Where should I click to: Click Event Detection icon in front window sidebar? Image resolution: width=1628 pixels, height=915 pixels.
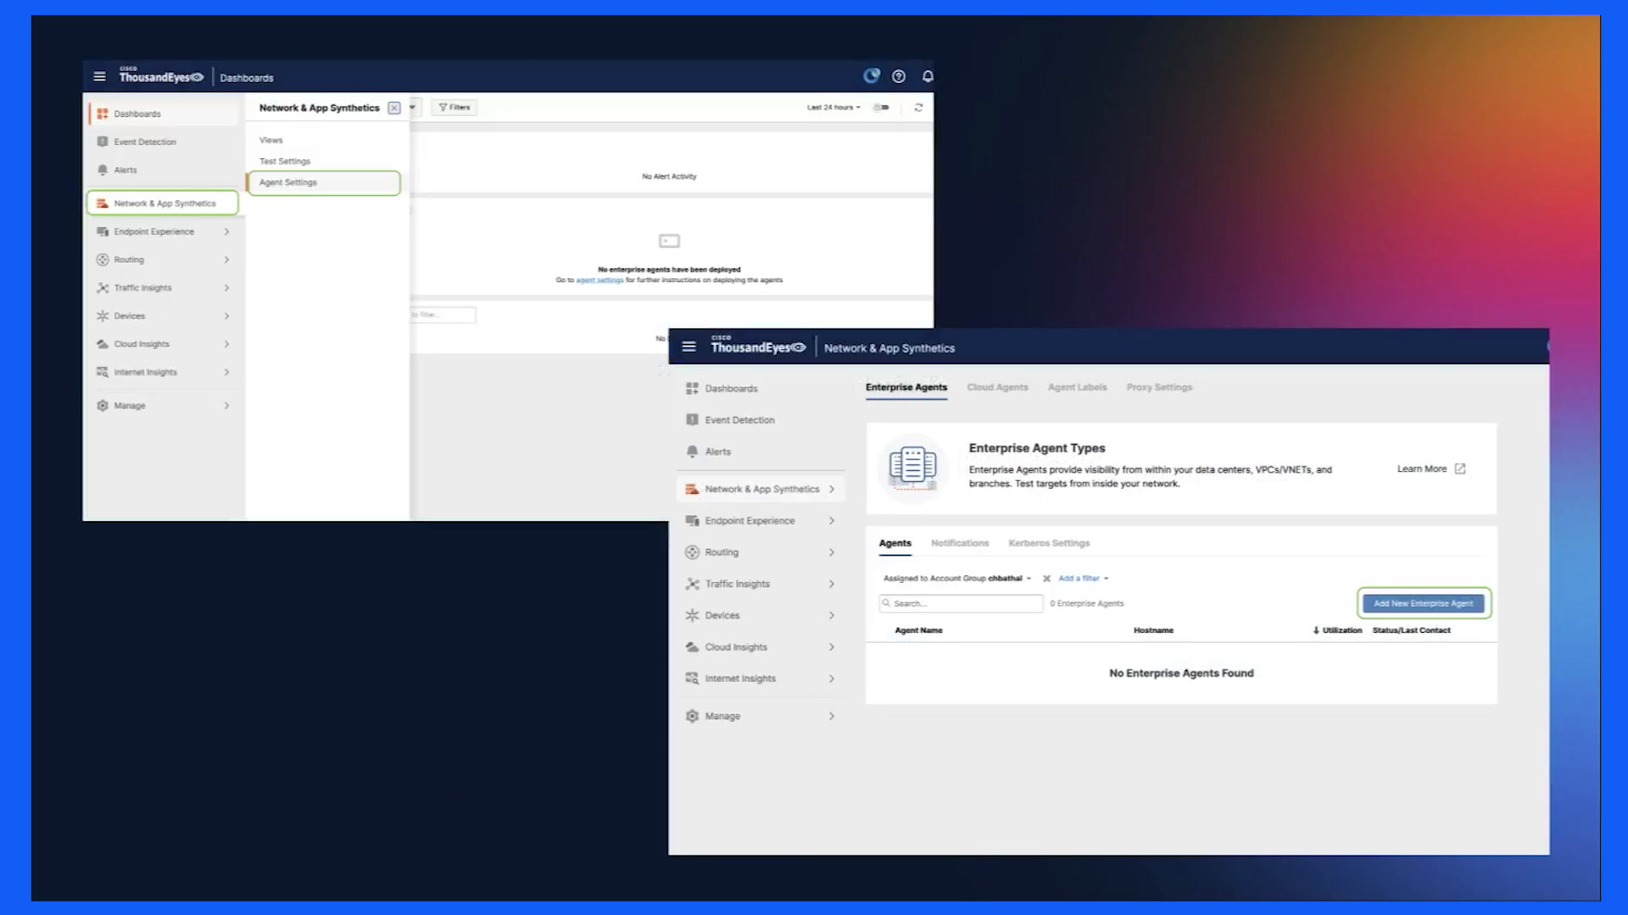click(692, 419)
